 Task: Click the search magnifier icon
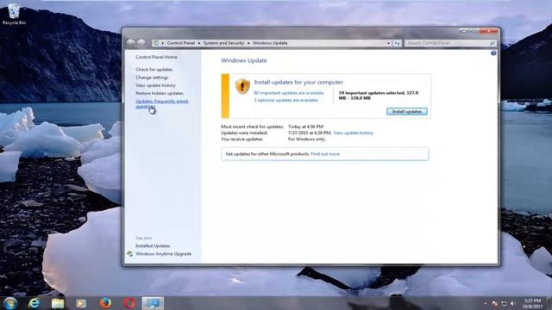click(492, 43)
